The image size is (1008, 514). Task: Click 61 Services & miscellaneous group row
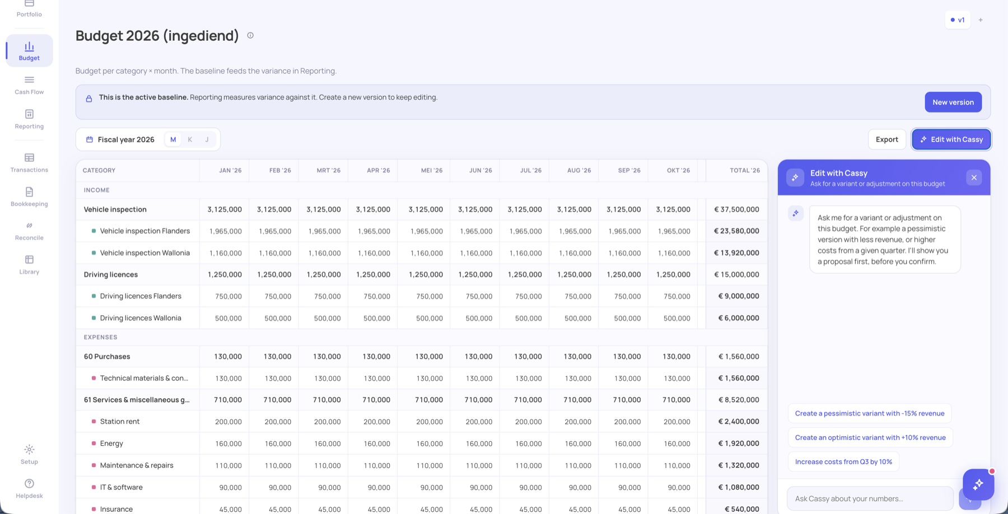click(x=422, y=400)
